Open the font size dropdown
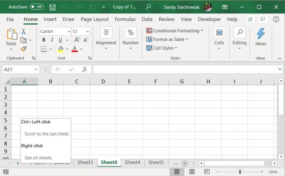 (87, 31)
